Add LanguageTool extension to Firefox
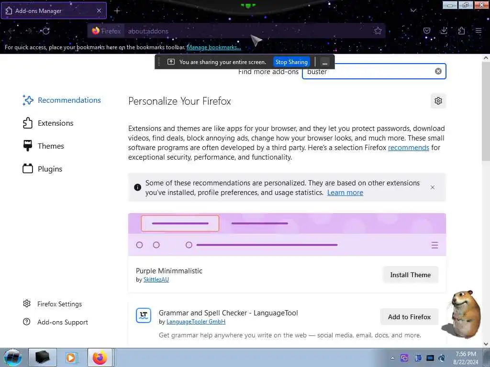The width and height of the screenshot is (490, 367). 409,317
